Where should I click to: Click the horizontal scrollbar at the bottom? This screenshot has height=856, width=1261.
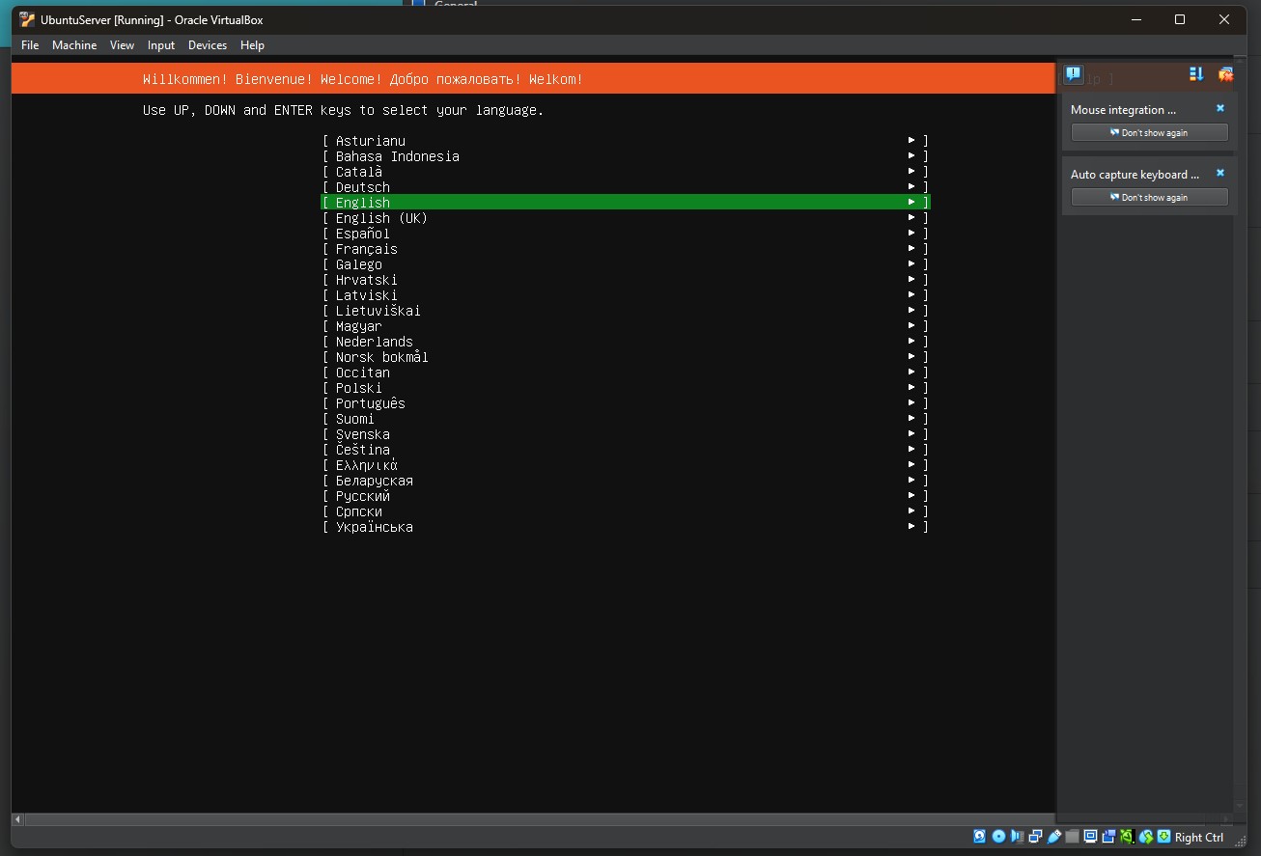(x=531, y=819)
